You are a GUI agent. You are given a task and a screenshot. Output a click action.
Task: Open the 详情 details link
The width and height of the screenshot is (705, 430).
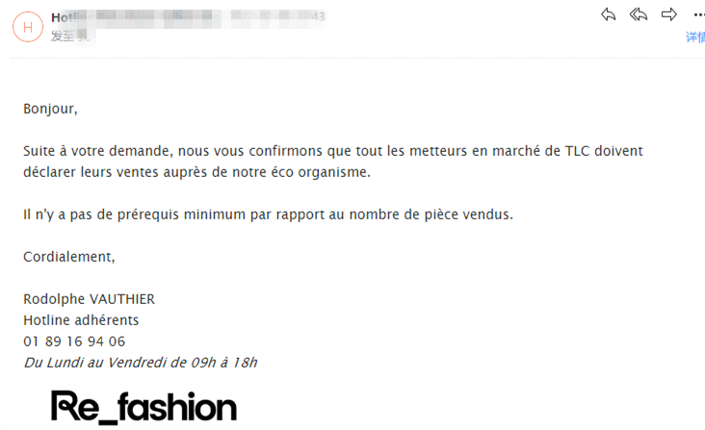click(695, 38)
